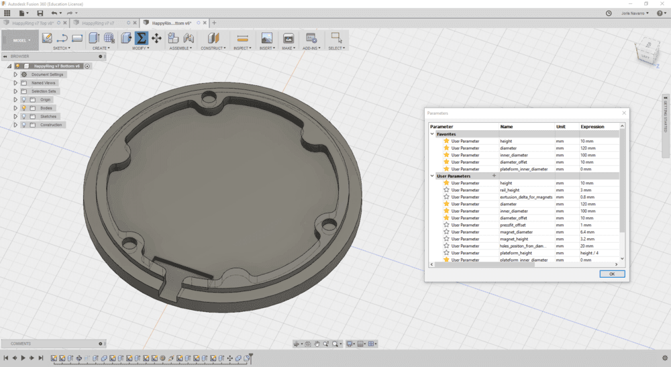Screen dimensions: 671x367
Task: Toggle visibility bulb for Origin folder
Action: [24, 100]
